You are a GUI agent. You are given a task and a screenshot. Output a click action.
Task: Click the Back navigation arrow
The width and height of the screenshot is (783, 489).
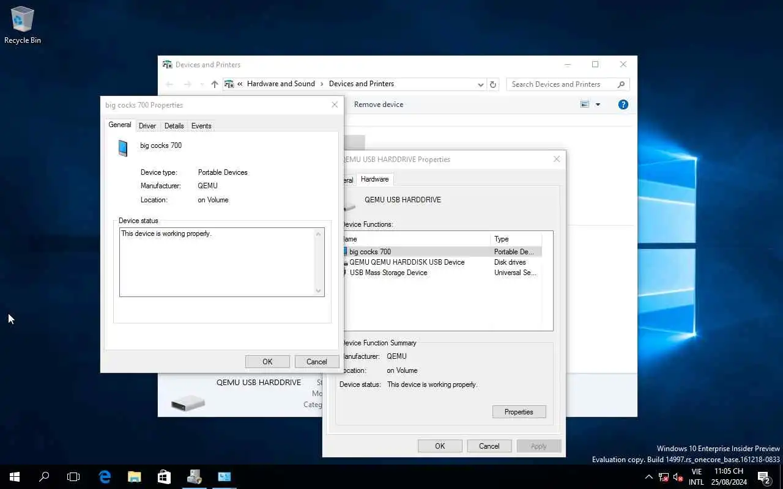170,84
